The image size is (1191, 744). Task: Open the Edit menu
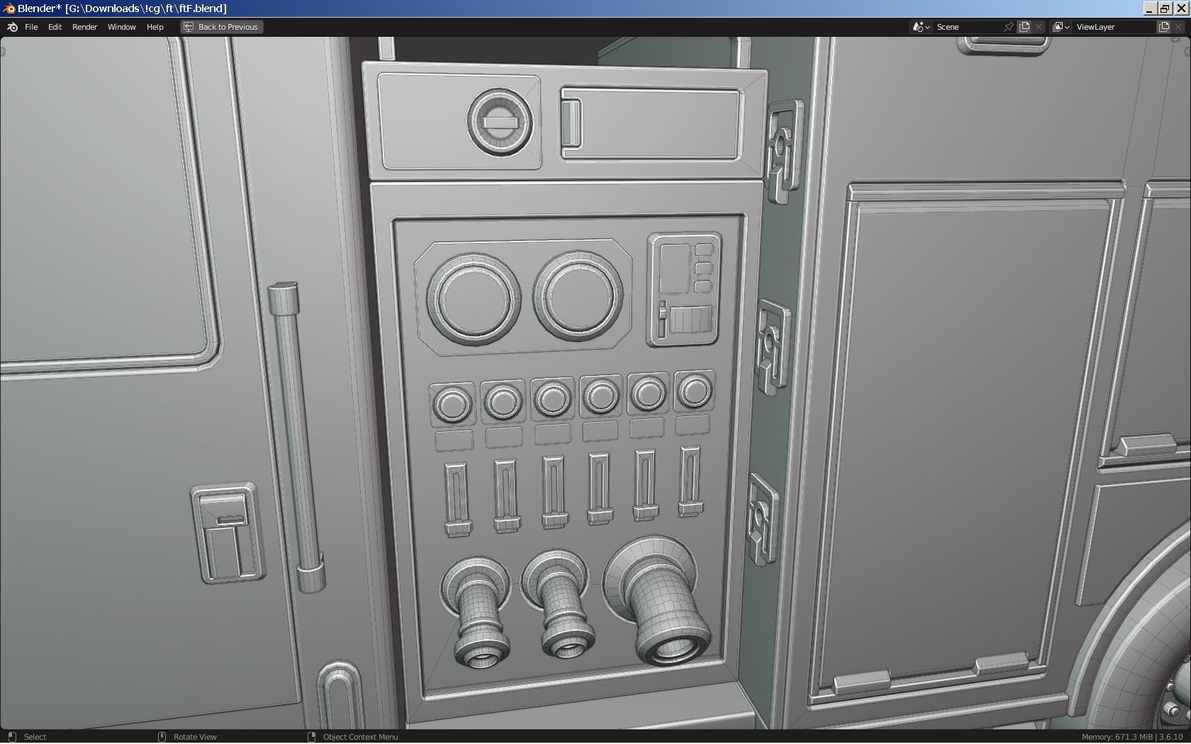coord(55,27)
